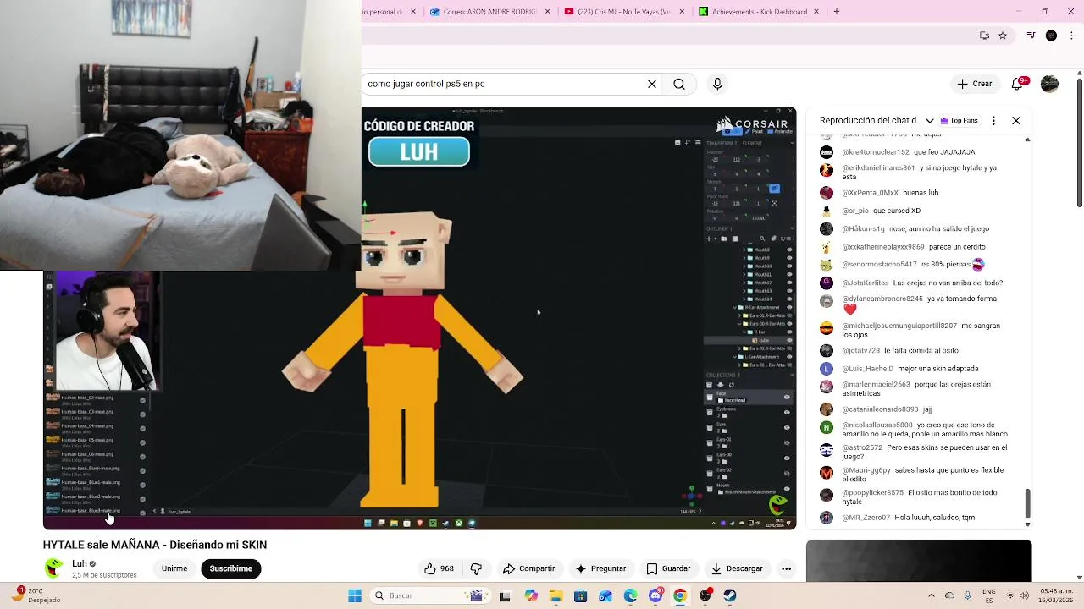Toggle Mouth8 outliner visibility eye
The width and height of the screenshot is (1084, 609).
(789, 250)
